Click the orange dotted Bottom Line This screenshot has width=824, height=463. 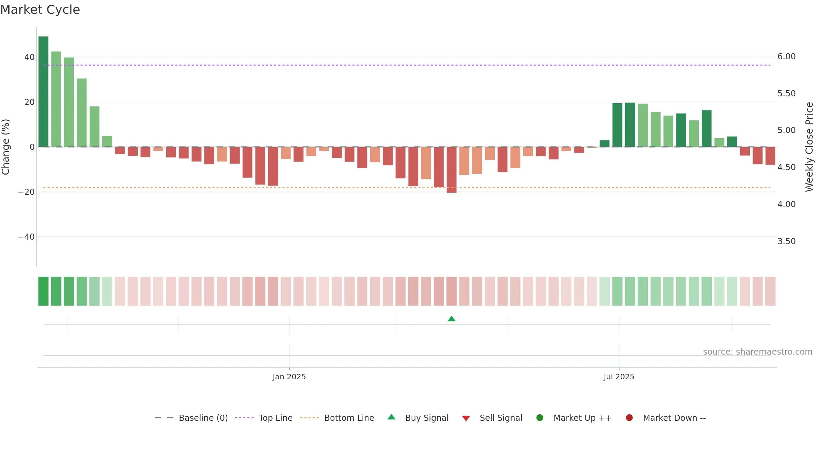tap(407, 188)
